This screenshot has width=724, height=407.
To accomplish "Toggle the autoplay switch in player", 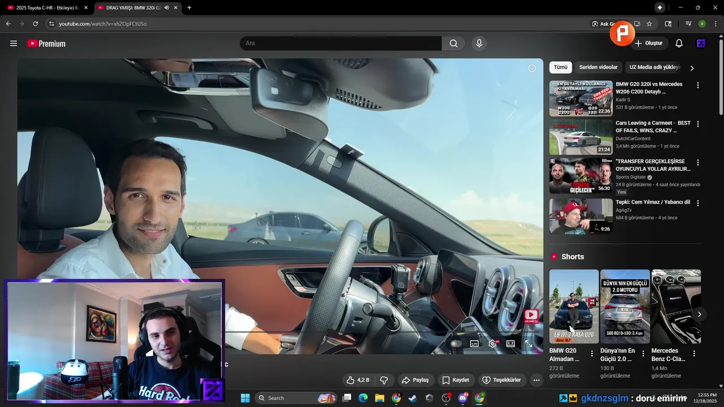I will tap(455, 343).
